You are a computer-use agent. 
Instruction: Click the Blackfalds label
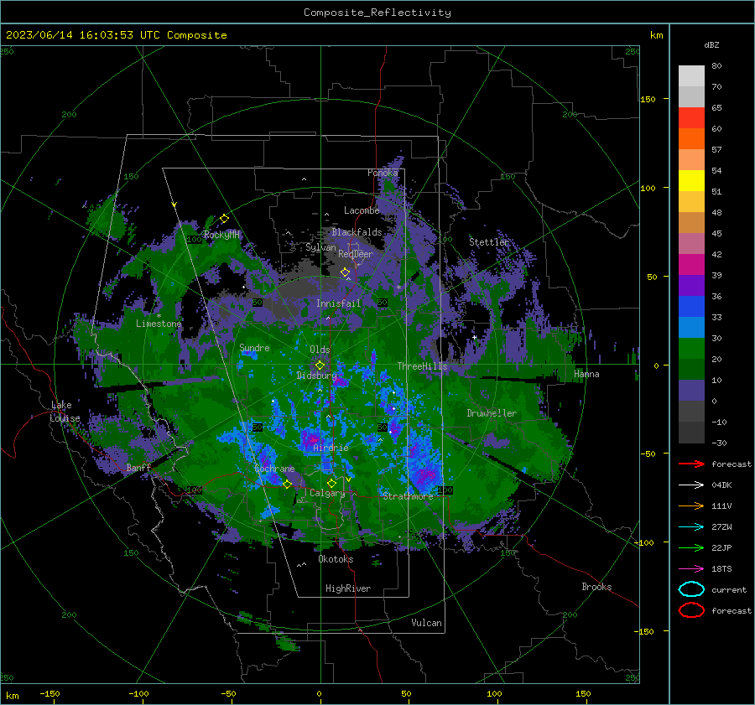357,232
